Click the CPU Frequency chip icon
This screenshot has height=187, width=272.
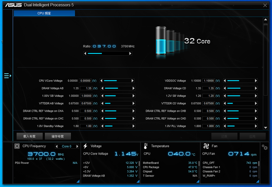(x=17, y=146)
